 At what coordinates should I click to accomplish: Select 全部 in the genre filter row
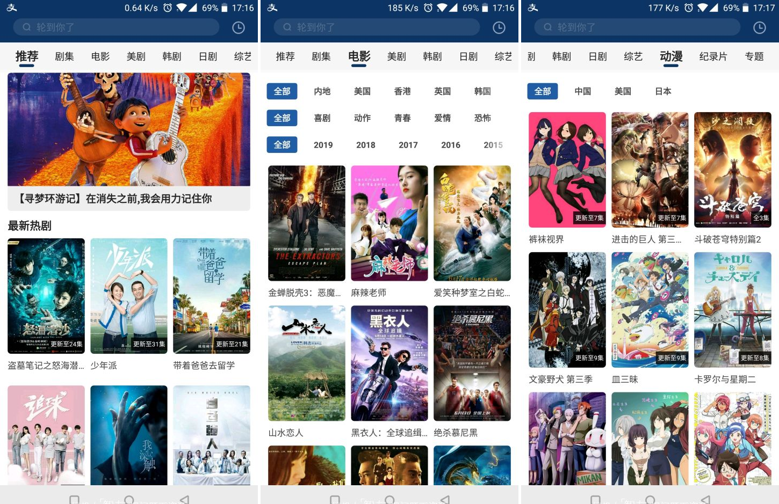click(x=282, y=118)
